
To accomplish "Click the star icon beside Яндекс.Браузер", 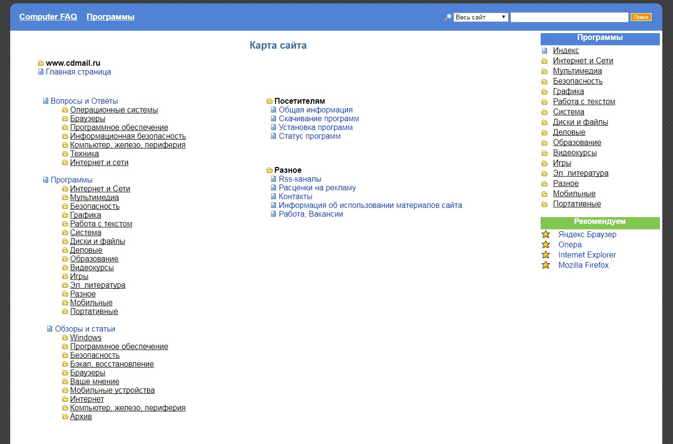I will (x=546, y=234).
